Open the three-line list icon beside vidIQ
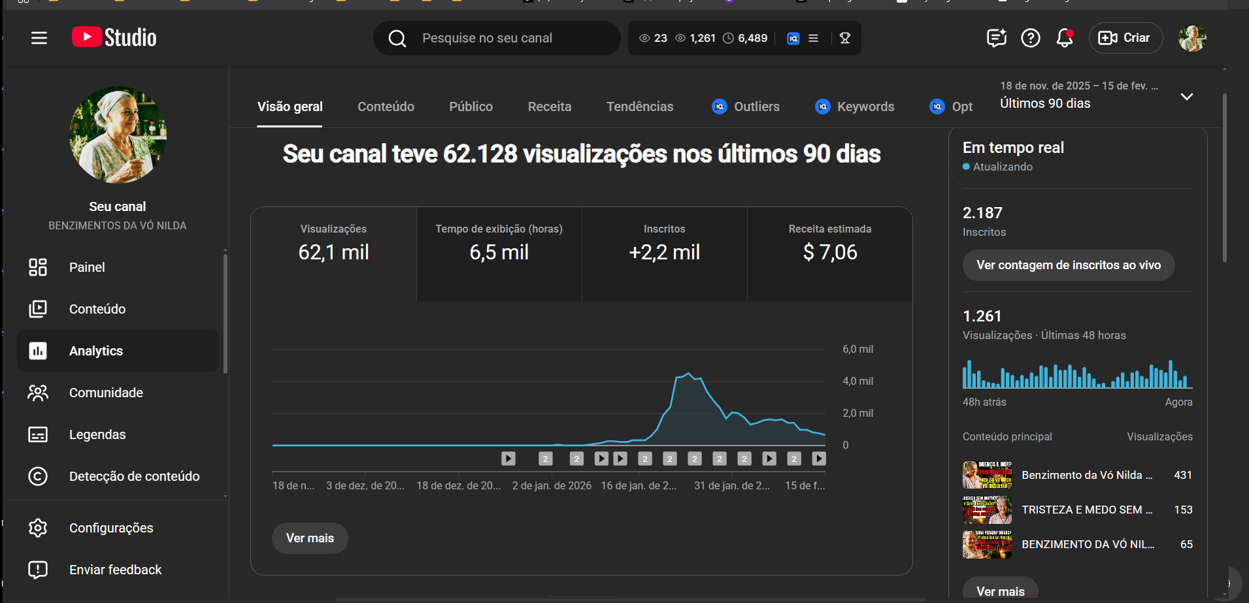This screenshot has height=603, width=1249. tap(813, 39)
